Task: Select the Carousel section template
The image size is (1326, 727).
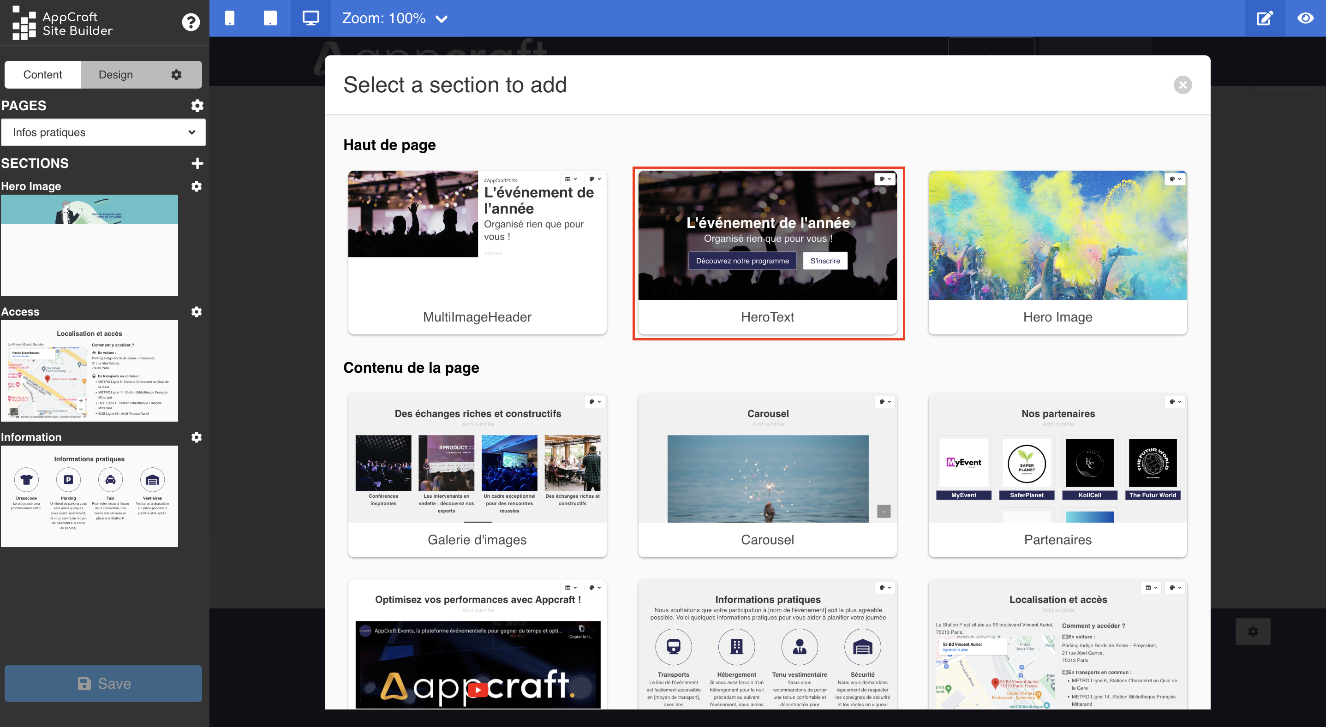Action: point(767,474)
